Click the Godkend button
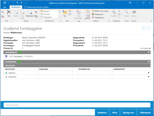This screenshot has width=154, height=116. pos(102,113)
